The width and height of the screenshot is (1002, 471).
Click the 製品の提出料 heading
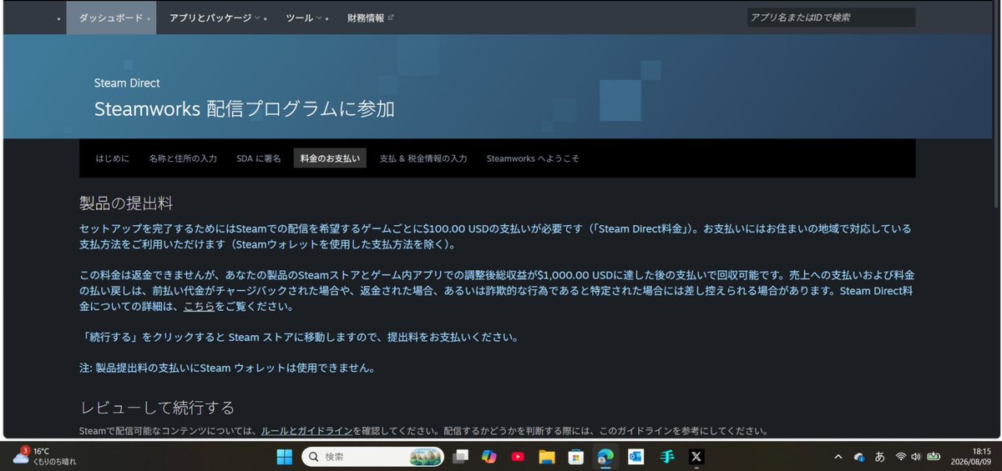pyautogui.click(x=126, y=203)
